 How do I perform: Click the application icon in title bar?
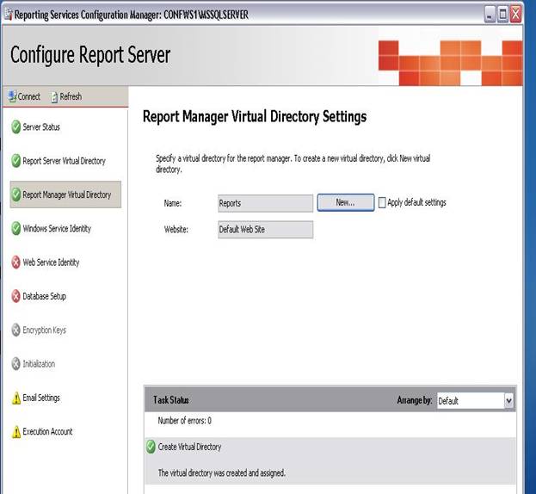8,15
